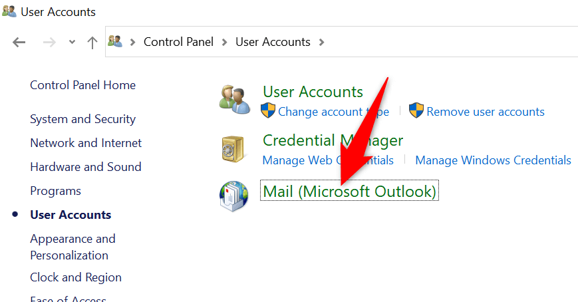Open the Credential Manager heading

point(333,140)
